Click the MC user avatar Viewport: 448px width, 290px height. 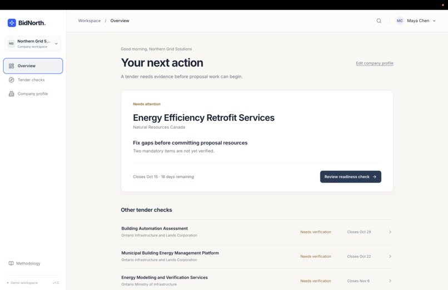click(x=400, y=21)
